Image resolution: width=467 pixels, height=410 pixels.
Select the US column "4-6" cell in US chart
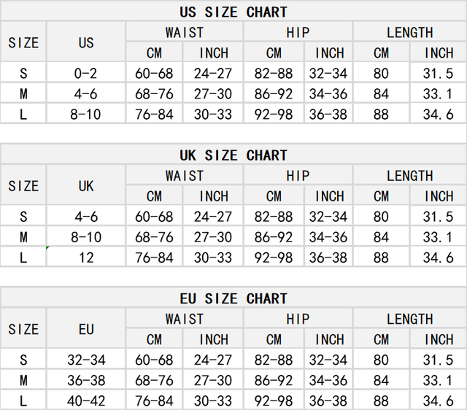pos(86,93)
